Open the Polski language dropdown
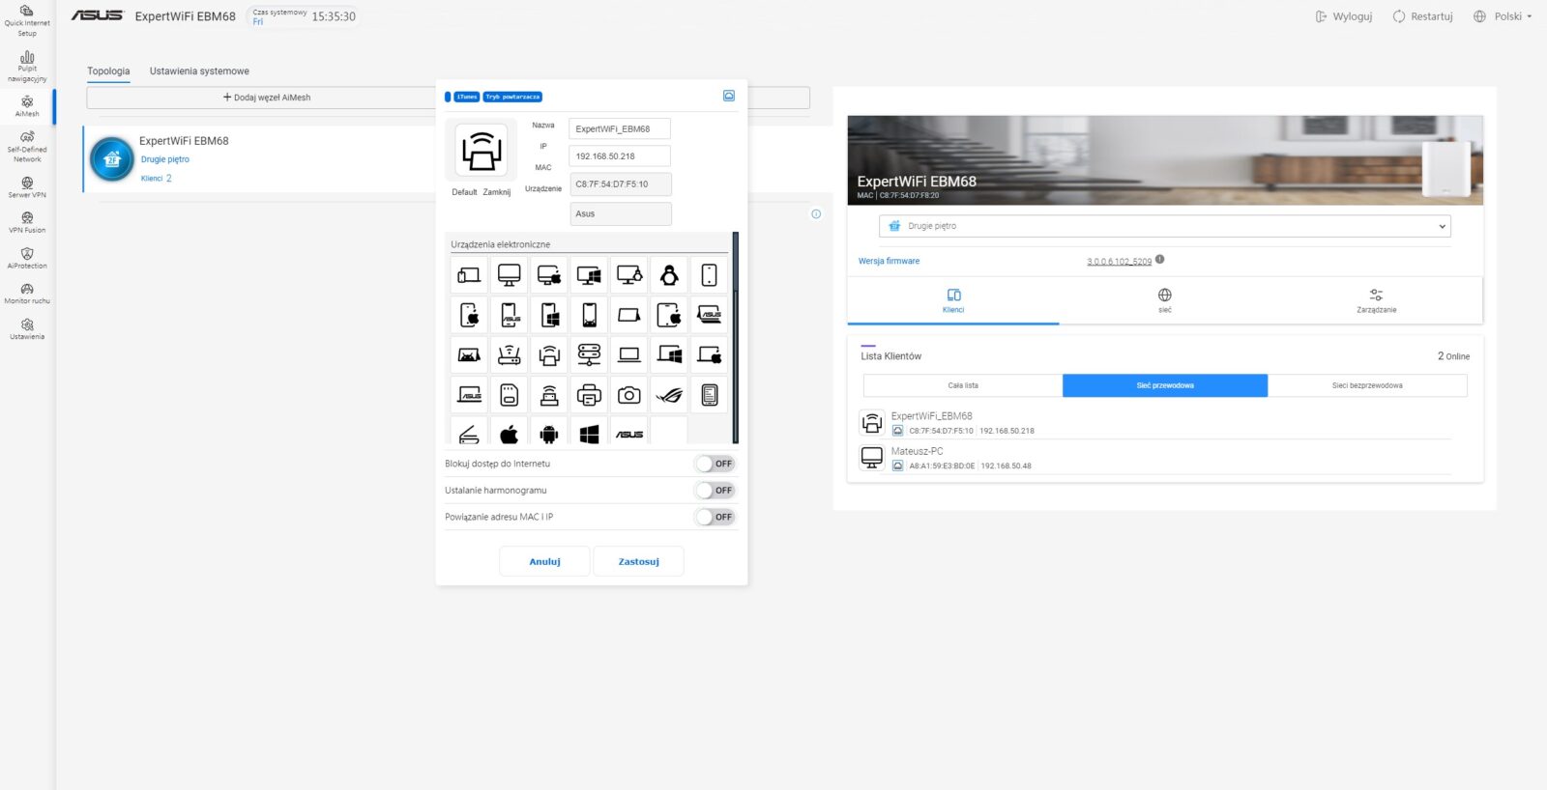The height and width of the screenshot is (790, 1547). pos(1503,16)
